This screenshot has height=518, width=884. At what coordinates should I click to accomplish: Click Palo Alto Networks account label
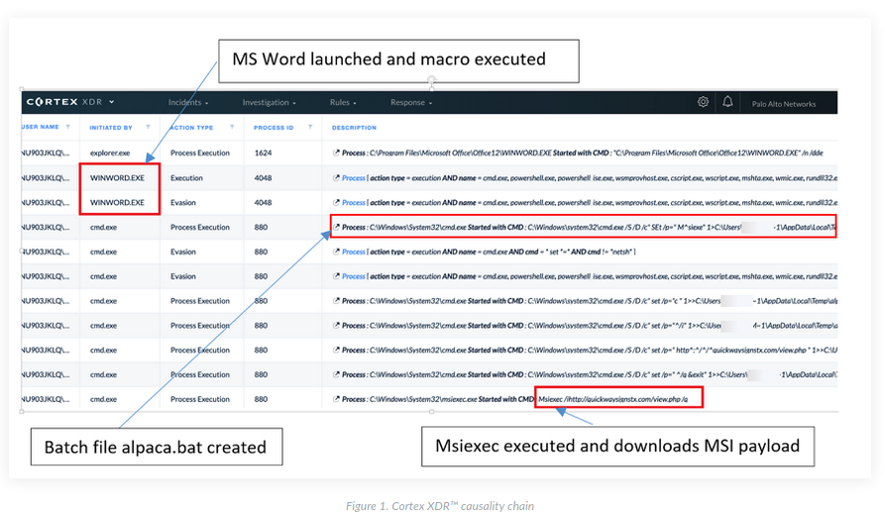pyautogui.click(x=783, y=103)
